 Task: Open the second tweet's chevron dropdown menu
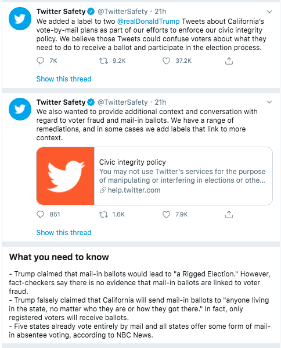(x=269, y=102)
